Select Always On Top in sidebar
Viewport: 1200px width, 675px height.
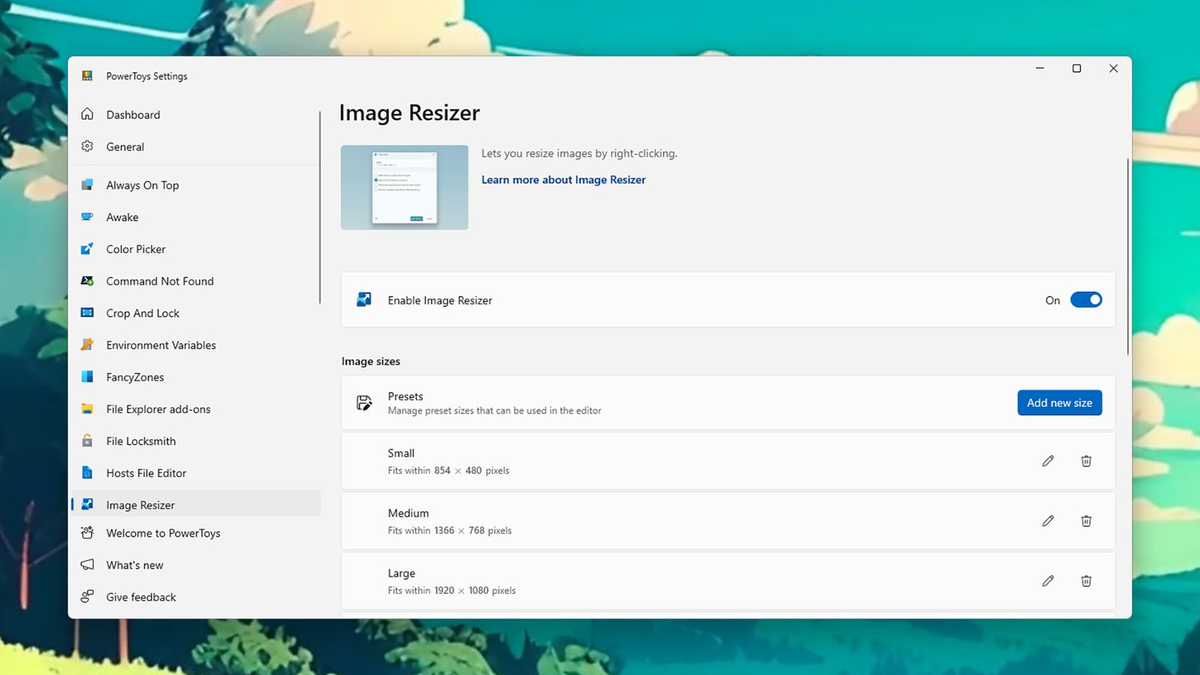(x=142, y=185)
